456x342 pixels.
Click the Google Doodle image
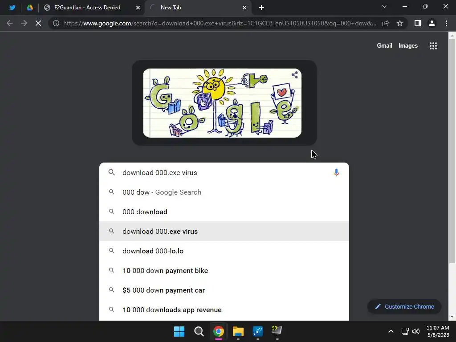click(x=222, y=103)
